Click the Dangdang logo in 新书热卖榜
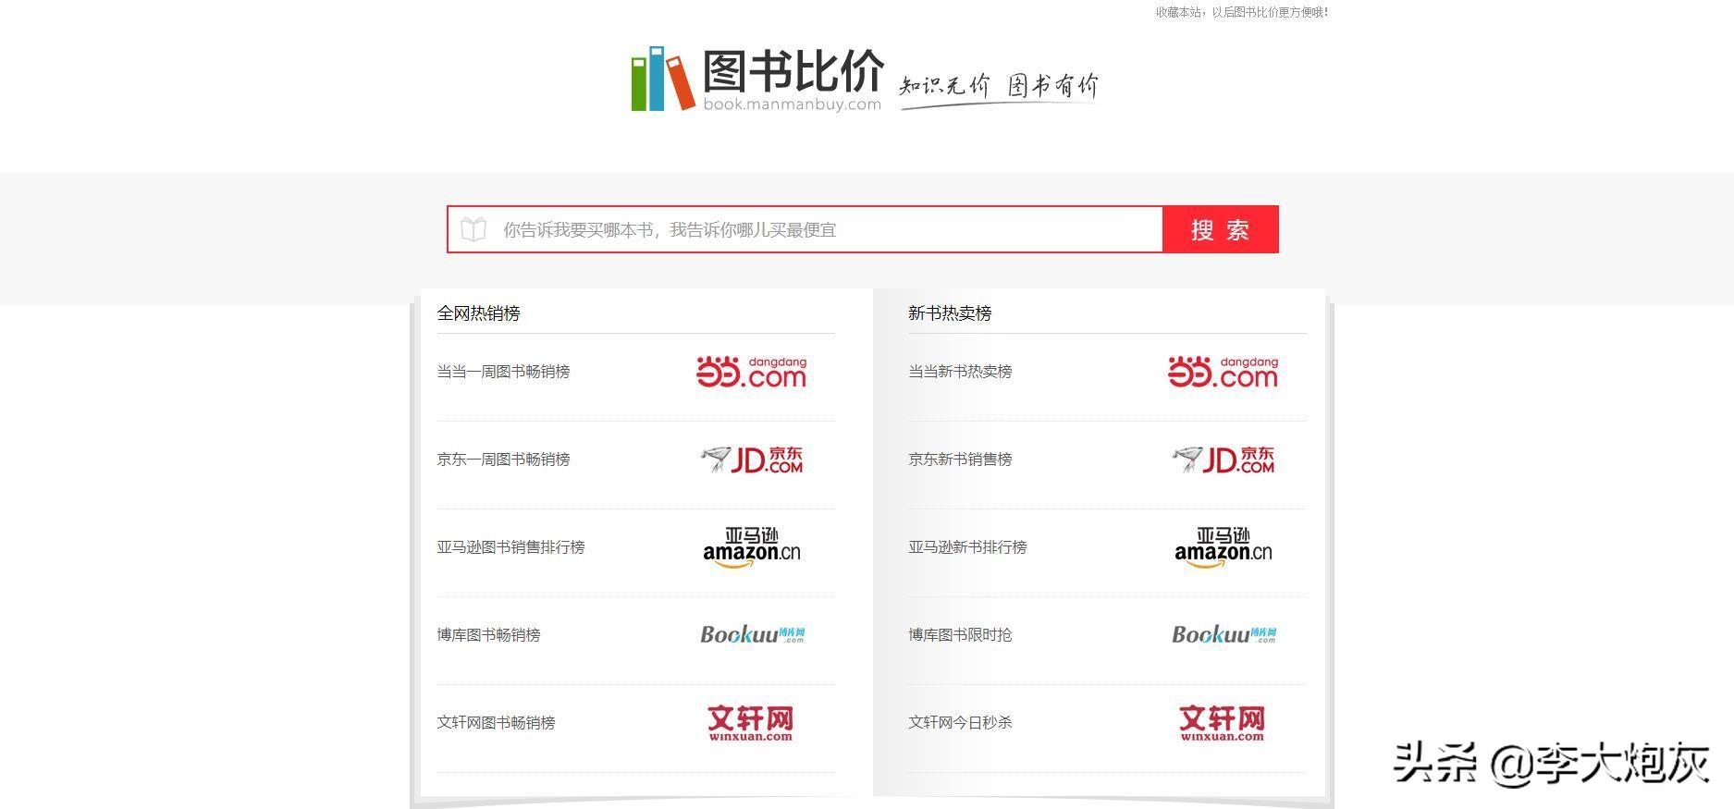 pos(1223,372)
